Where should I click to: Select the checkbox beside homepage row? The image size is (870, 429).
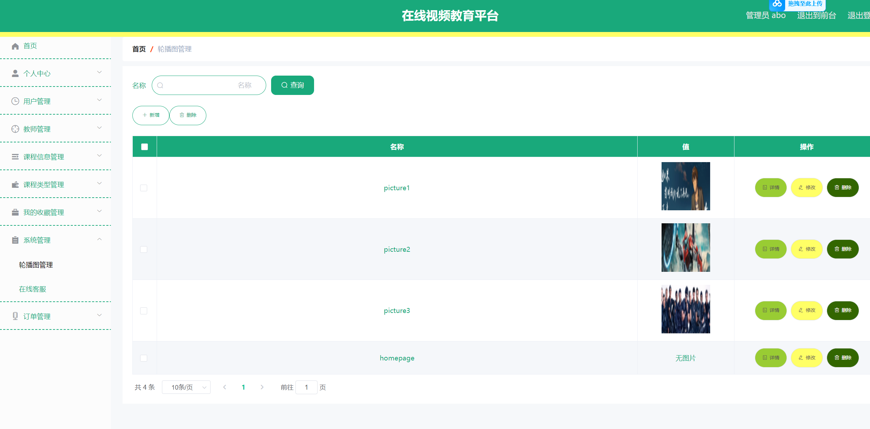(144, 358)
